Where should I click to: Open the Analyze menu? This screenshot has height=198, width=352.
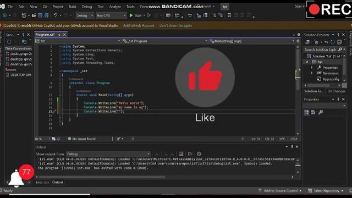point(115,7)
